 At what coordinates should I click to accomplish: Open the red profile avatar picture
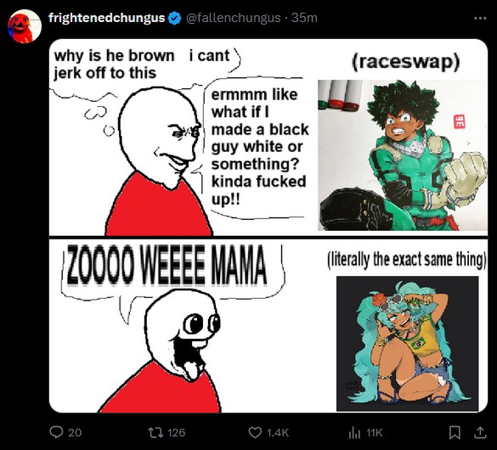25,26
